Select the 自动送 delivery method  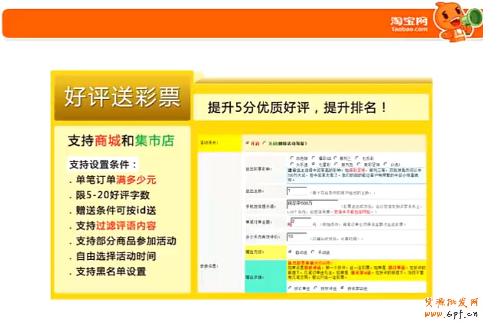[x=291, y=252]
